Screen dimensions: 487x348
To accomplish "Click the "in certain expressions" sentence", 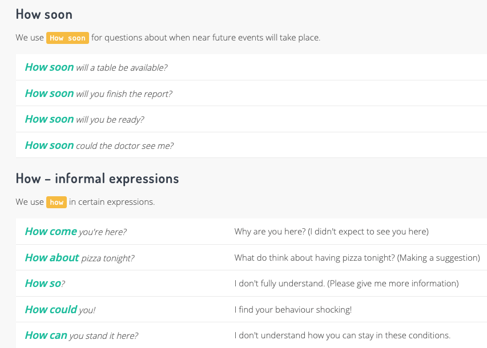I will (x=112, y=202).
